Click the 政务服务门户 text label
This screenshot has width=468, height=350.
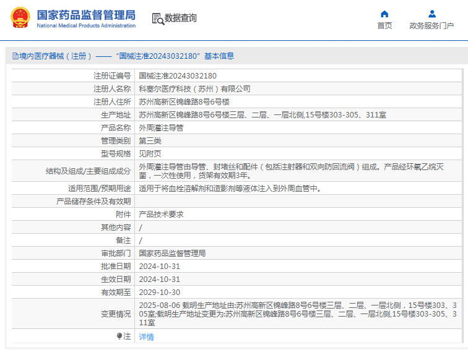point(431,26)
